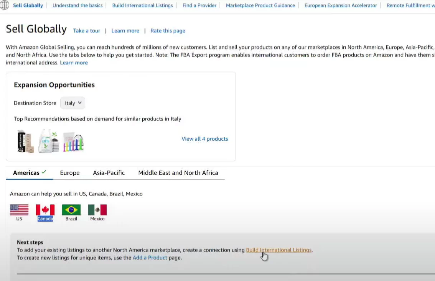Image resolution: width=435 pixels, height=281 pixels.
Task: Click the US label under flag
Action: click(x=19, y=219)
